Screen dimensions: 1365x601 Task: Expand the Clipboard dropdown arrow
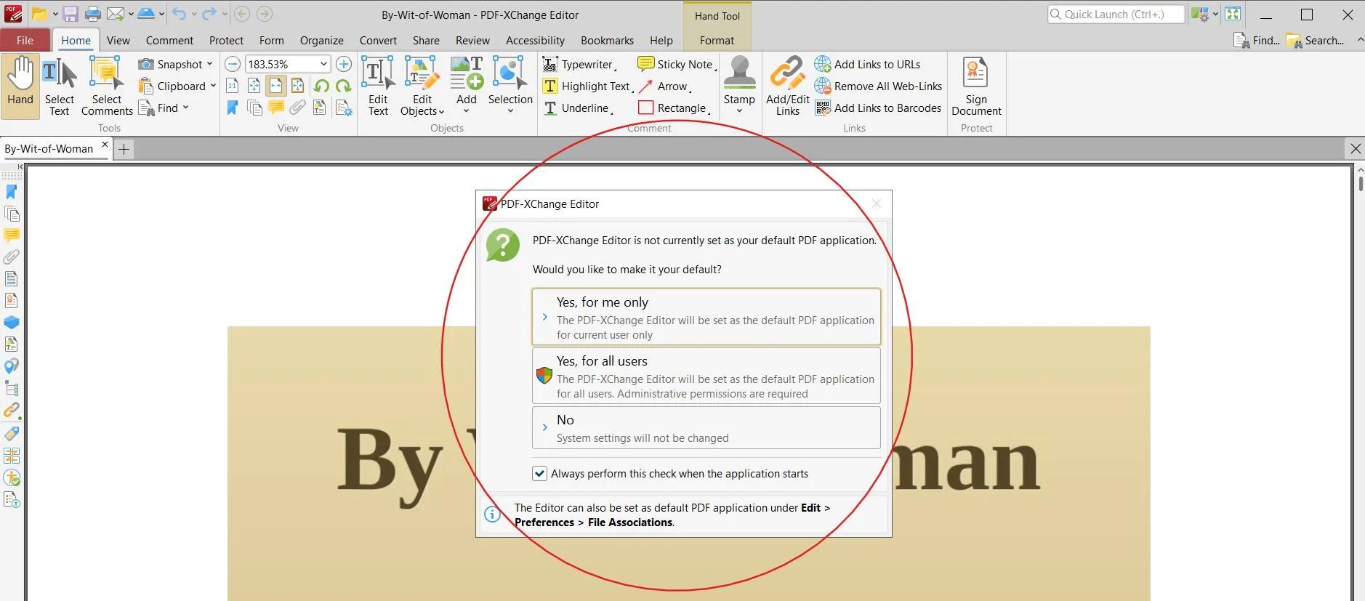[213, 86]
